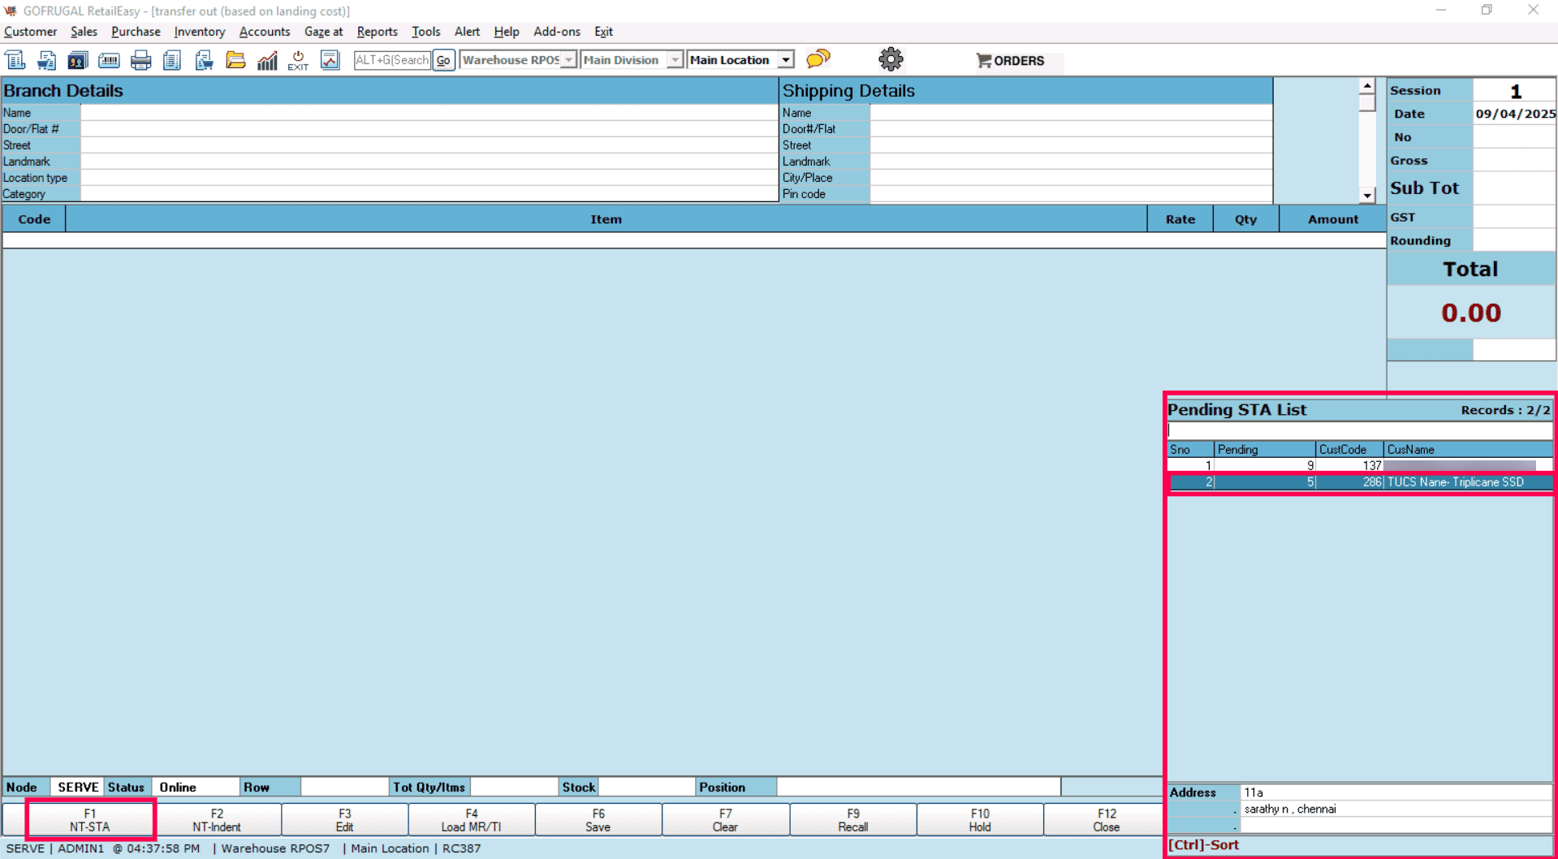Open the chat bubbles icon
The height and width of the screenshot is (859, 1558).
coord(818,59)
